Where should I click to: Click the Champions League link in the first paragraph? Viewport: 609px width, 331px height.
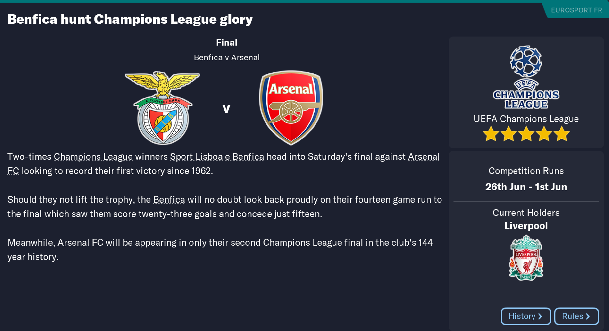(93, 156)
